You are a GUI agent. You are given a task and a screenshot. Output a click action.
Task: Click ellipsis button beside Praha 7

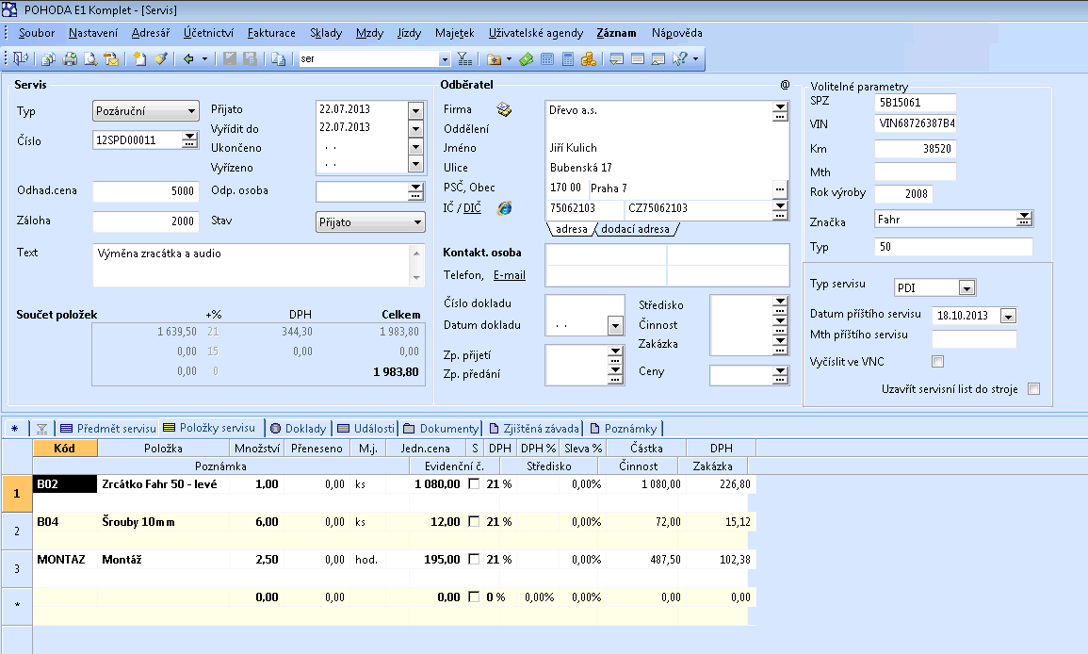[780, 188]
